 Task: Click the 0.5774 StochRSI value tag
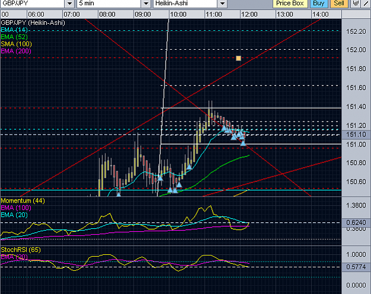point(356,267)
